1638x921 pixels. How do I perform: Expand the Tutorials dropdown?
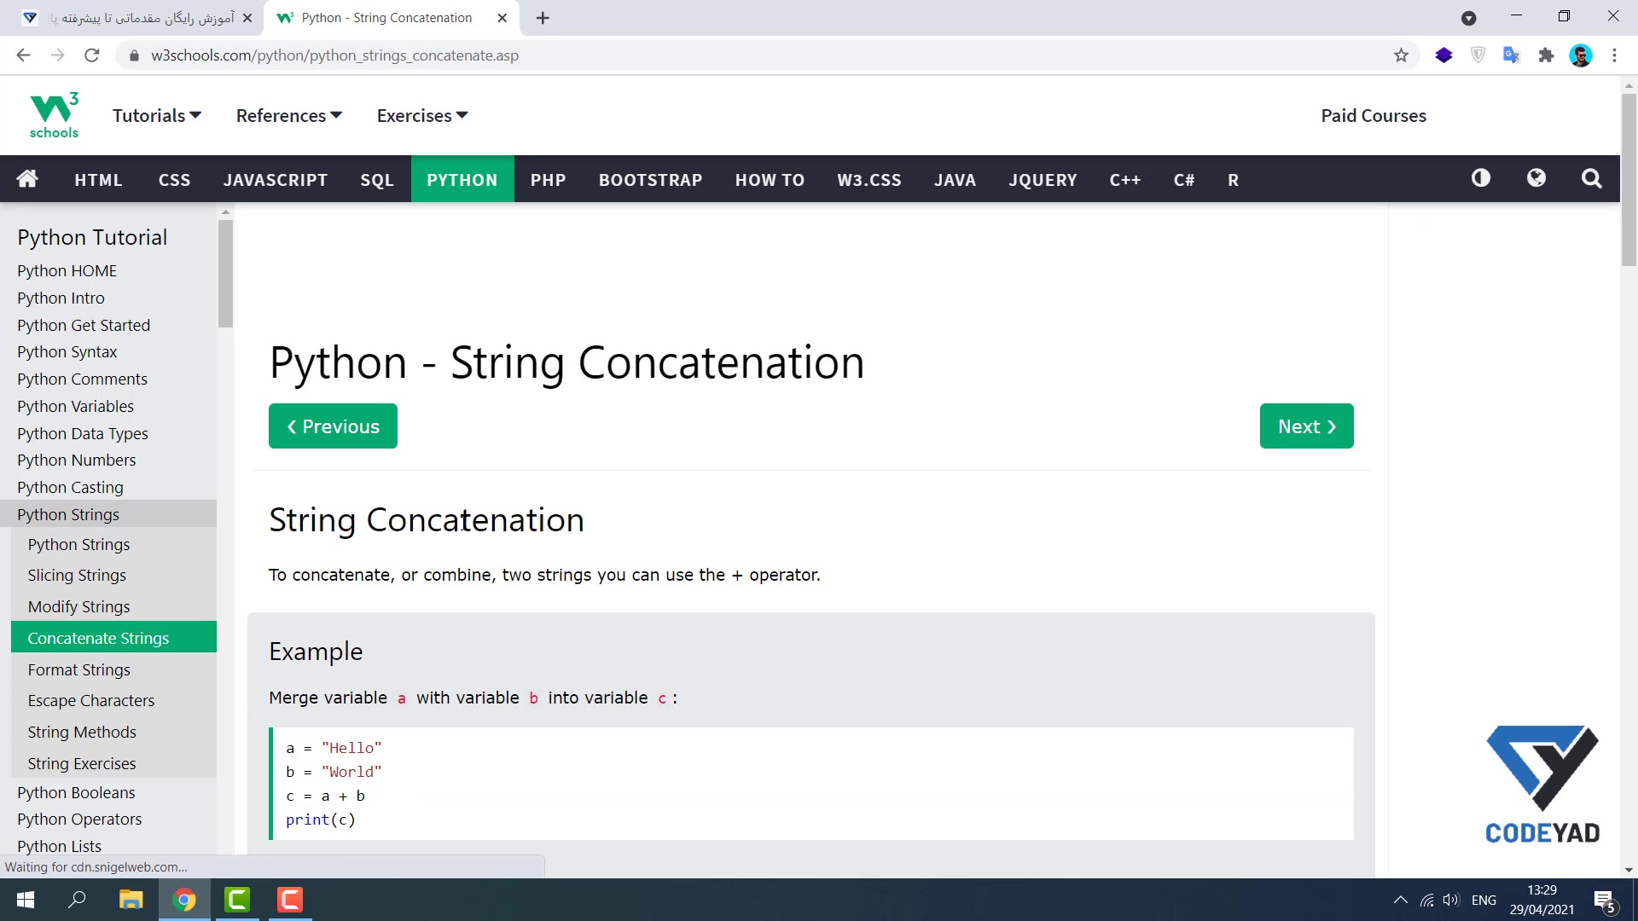156,115
